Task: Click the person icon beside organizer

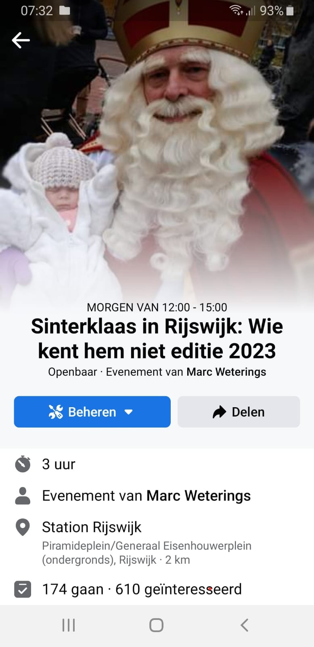Action: click(23, 496)
